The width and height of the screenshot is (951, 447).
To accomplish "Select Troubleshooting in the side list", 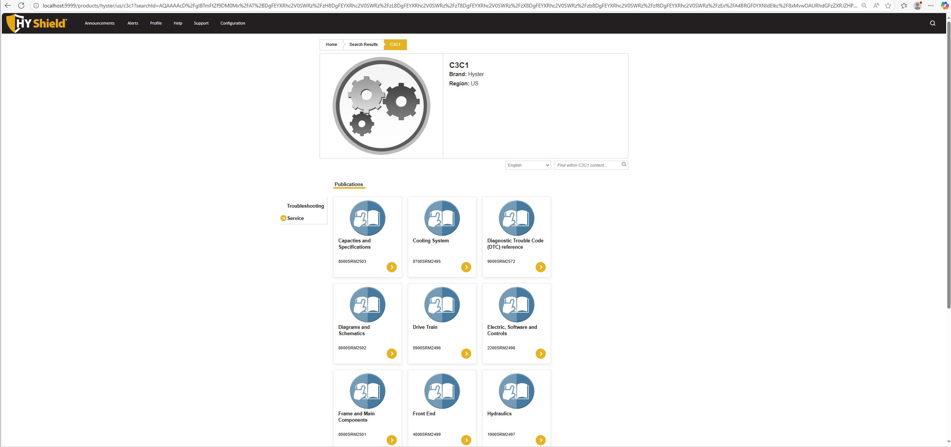I will click(x=305, y=206).
